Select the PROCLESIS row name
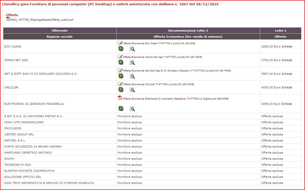 (x=13, y=128)
